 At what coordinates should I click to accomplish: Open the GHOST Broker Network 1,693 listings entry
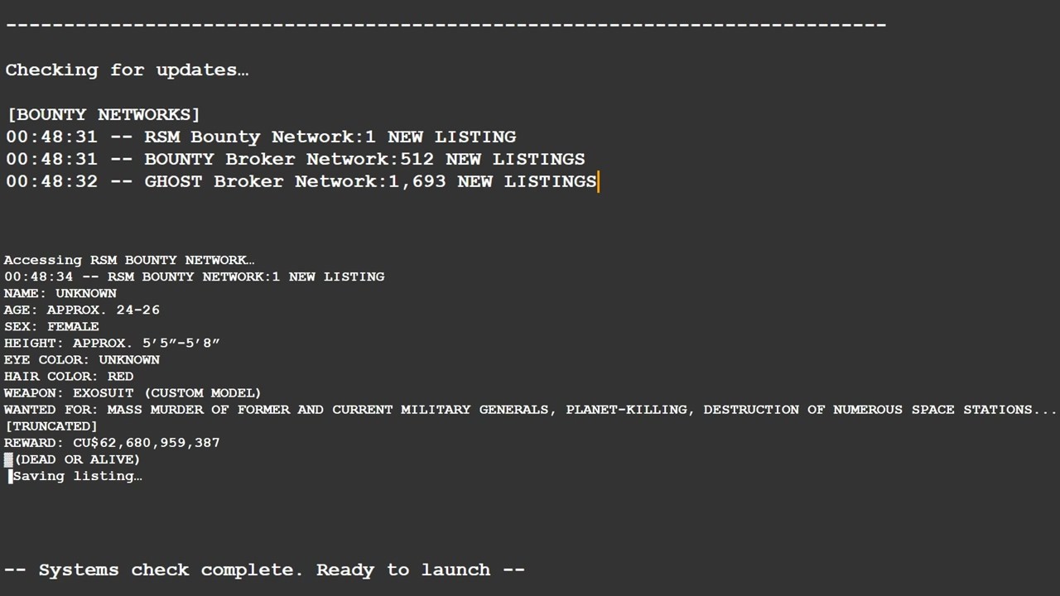301,181
